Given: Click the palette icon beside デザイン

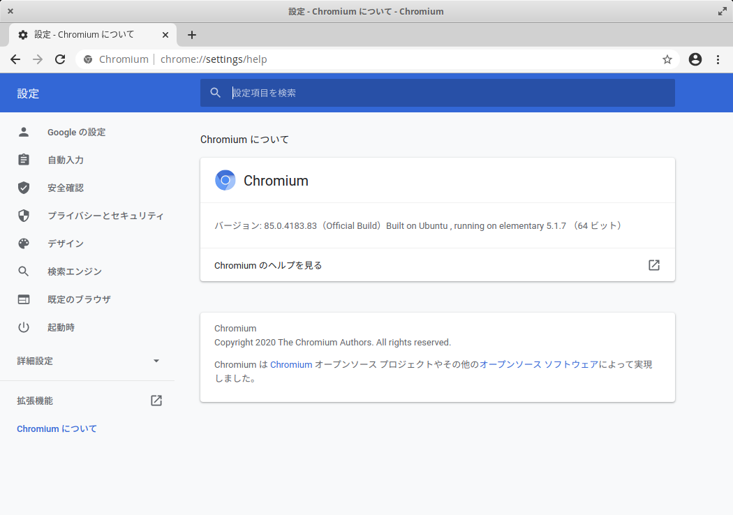Looking at the screenshot, I should coord(24,244).
